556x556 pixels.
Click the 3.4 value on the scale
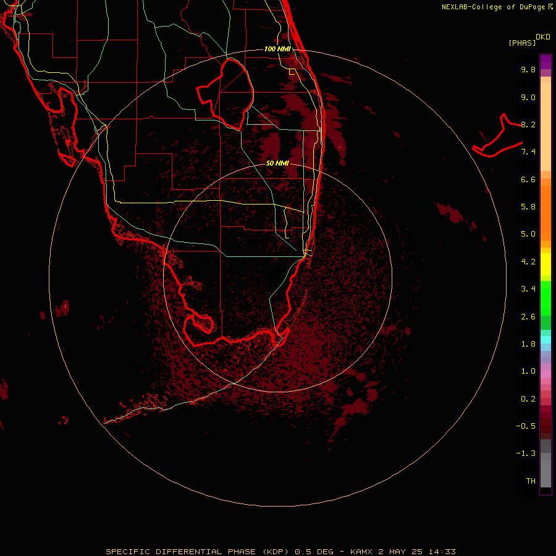tap(528, 289)
